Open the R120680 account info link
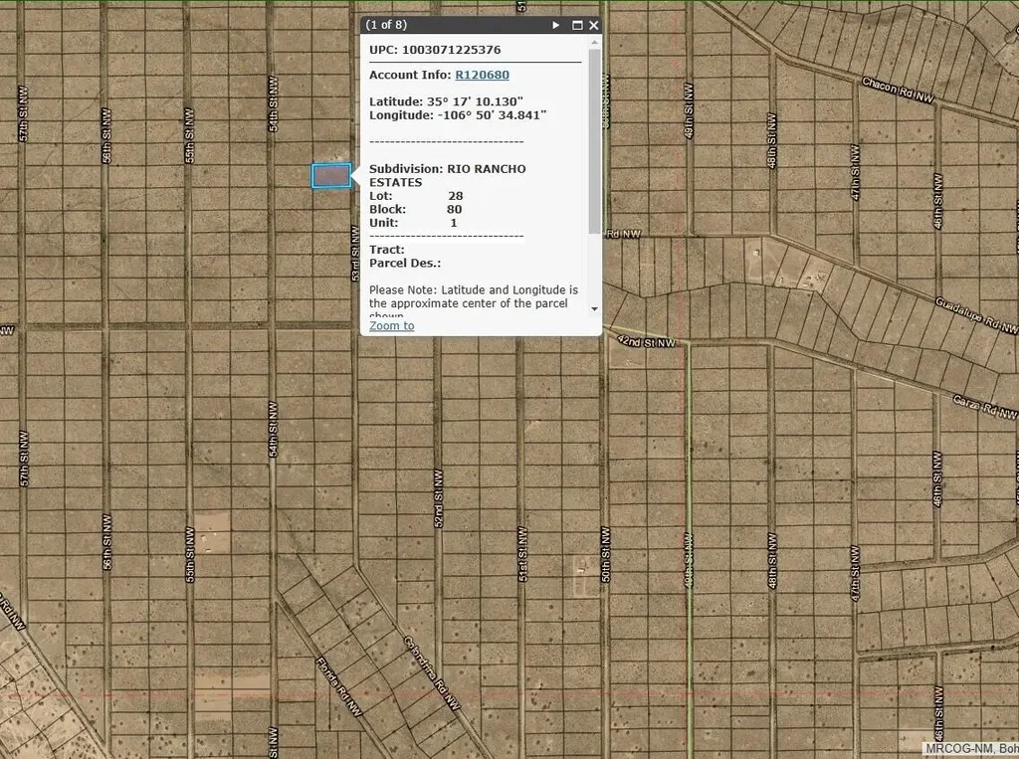 (x=482, y=75)
